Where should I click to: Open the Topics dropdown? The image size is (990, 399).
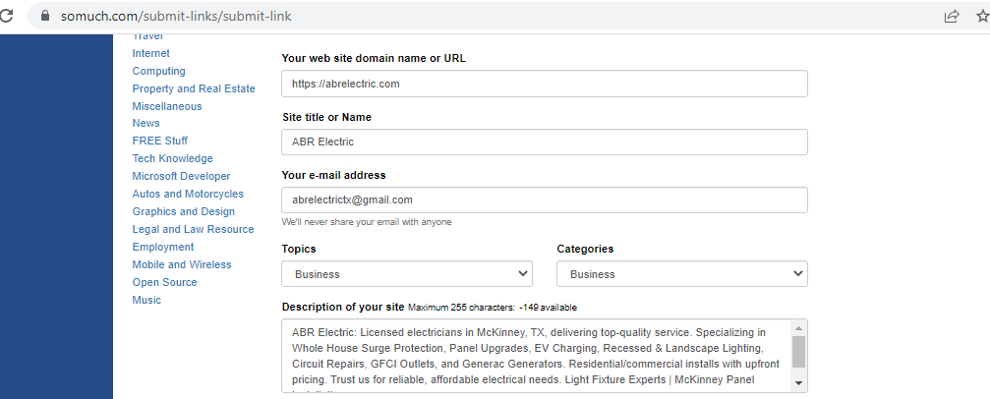click(x=407, y=274)
